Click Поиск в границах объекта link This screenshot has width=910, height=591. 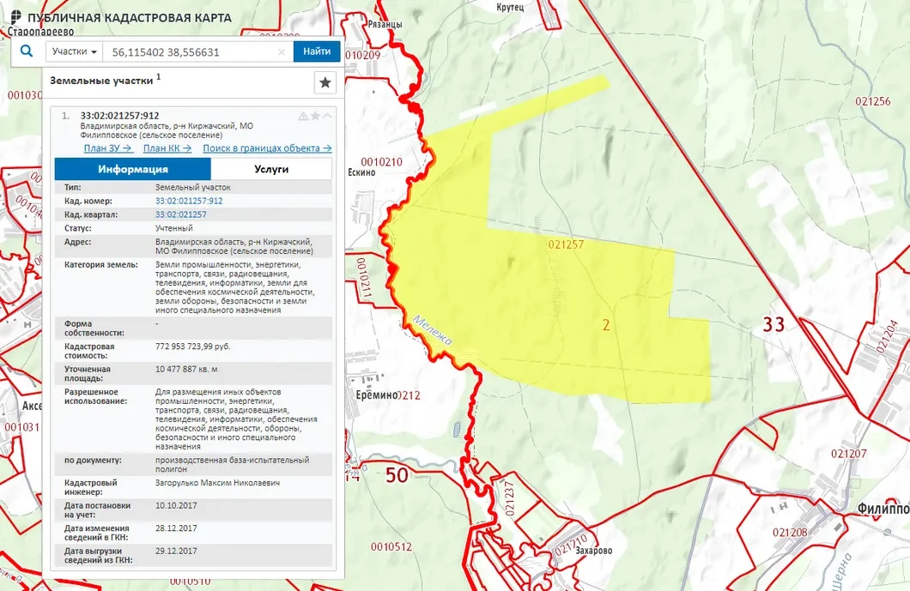click(267, 148)
